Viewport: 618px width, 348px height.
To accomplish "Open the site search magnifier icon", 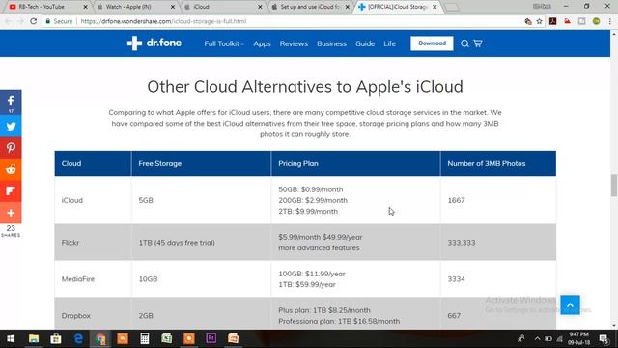I will point(464,43).
